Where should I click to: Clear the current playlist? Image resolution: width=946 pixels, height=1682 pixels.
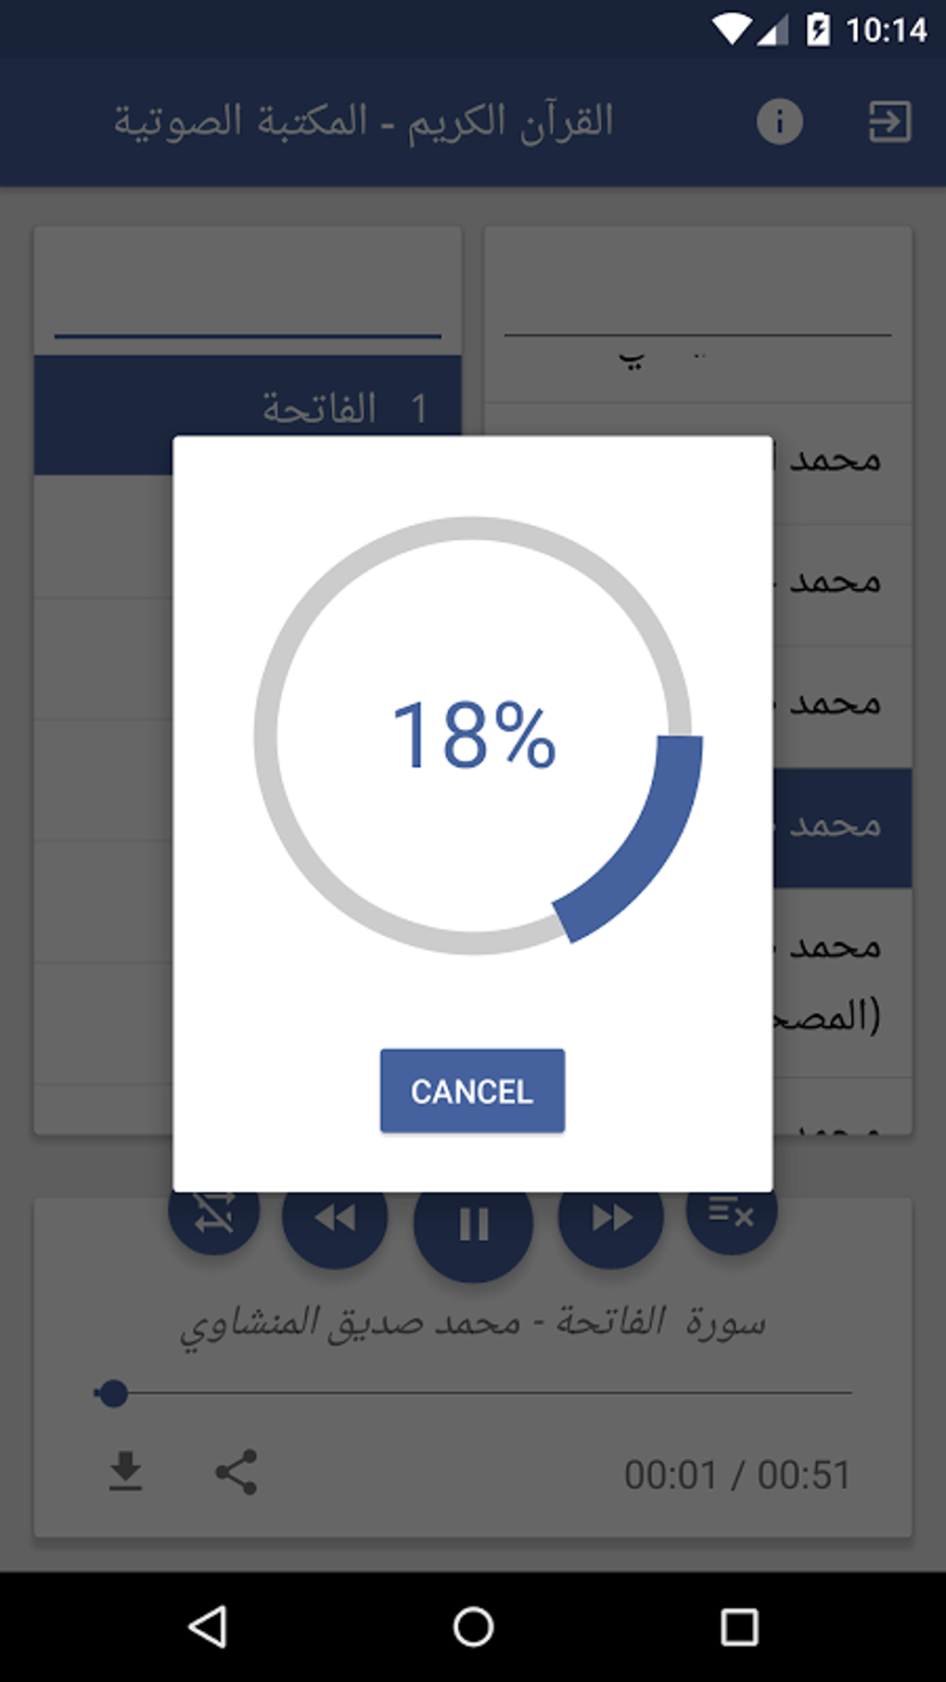pos(732,1211)
